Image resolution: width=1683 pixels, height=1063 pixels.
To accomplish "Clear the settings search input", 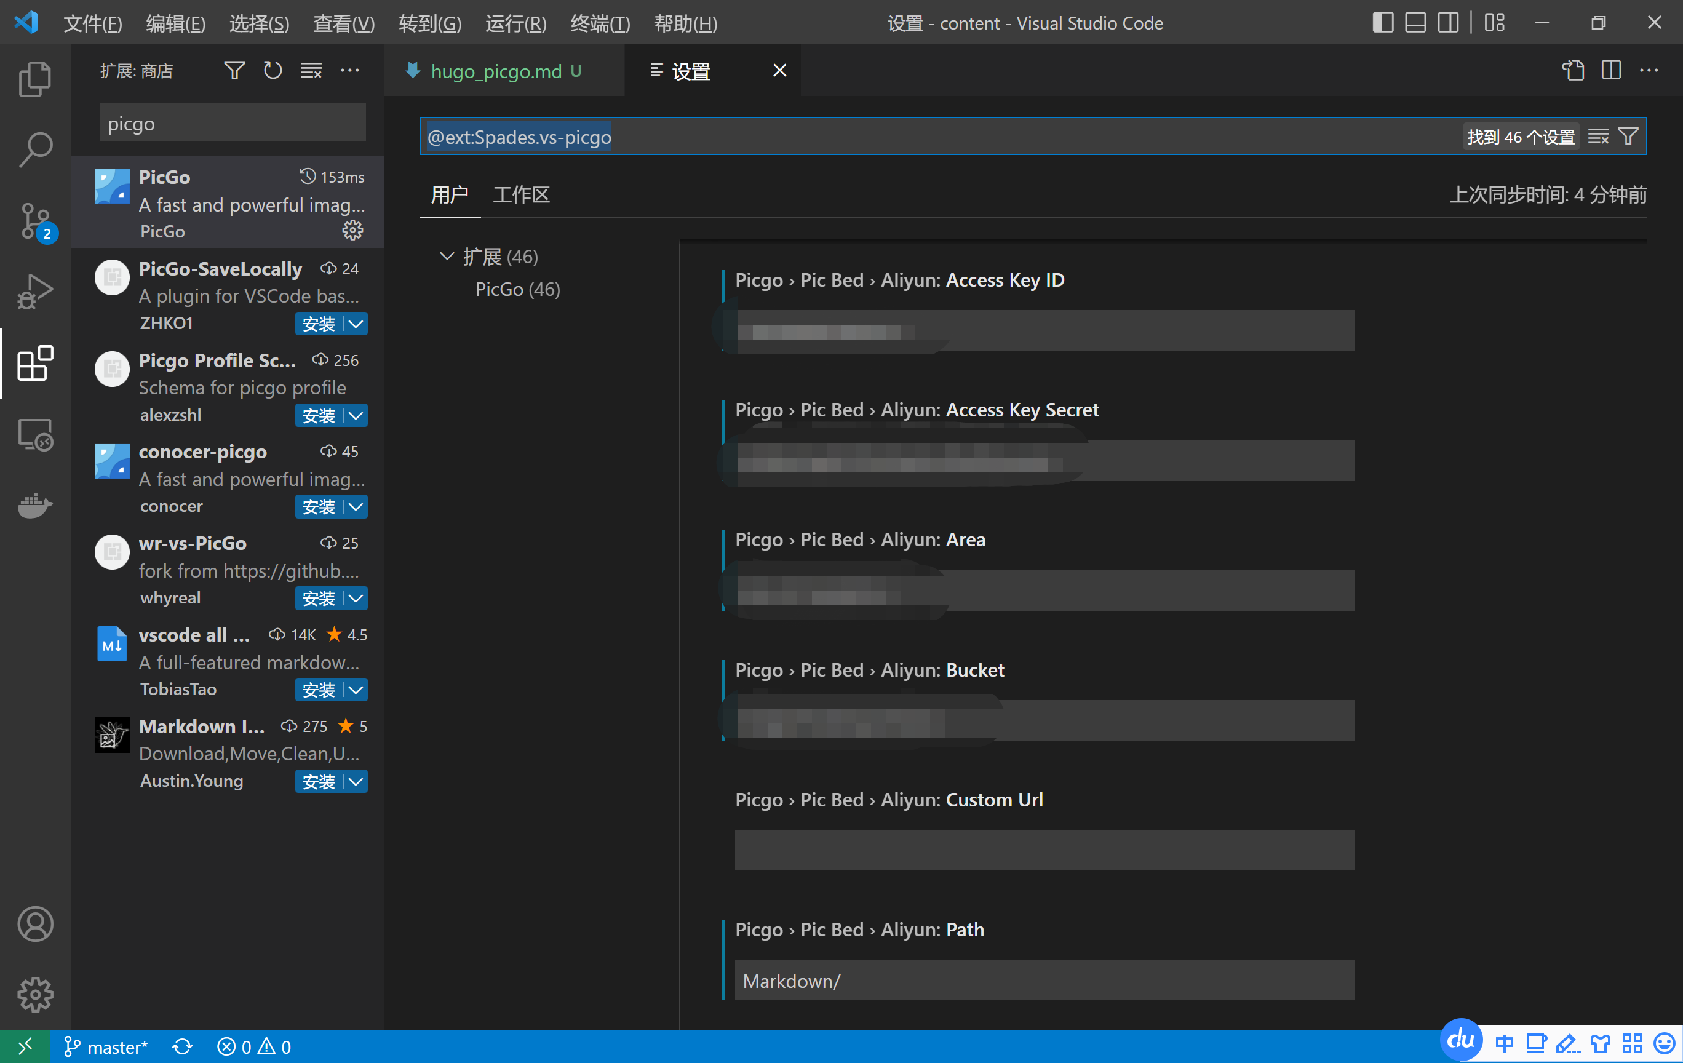I will (x=1597, y=137).
